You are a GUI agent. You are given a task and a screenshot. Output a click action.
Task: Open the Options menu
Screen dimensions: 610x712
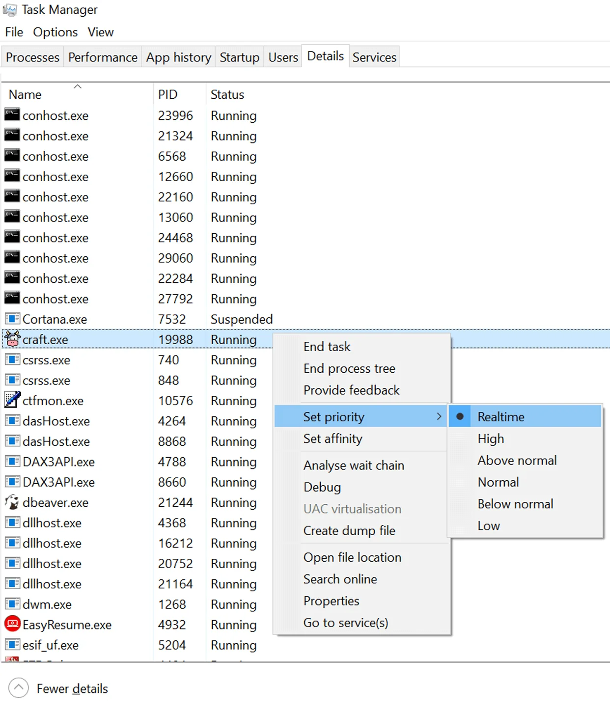(x=55, y=32)
